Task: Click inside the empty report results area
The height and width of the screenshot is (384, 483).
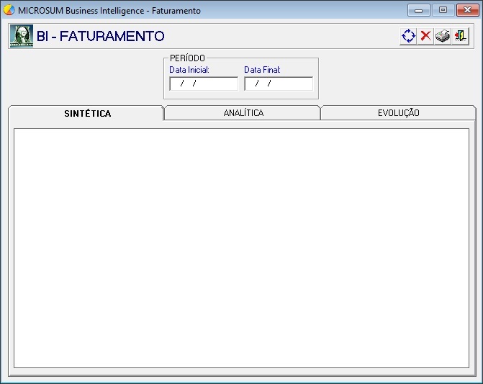Action: click(x=242, y=248)
